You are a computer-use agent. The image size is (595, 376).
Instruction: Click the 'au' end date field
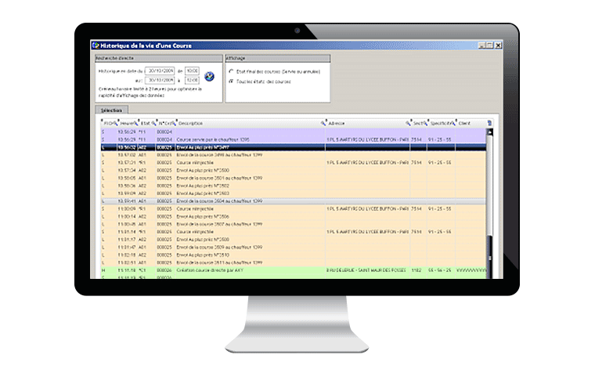coord(160,80)
